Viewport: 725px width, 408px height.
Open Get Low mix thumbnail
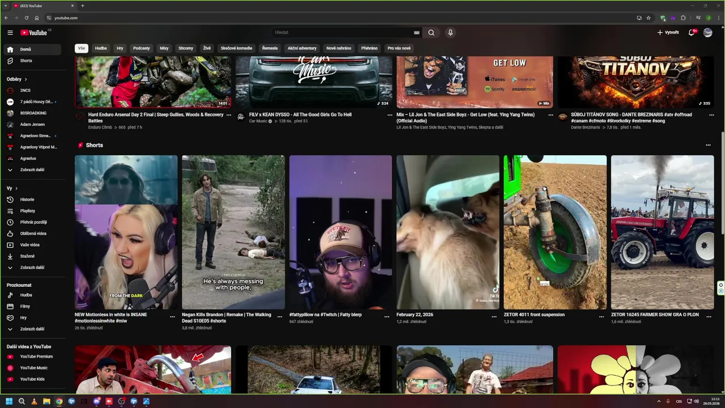(x=475, y=82)
